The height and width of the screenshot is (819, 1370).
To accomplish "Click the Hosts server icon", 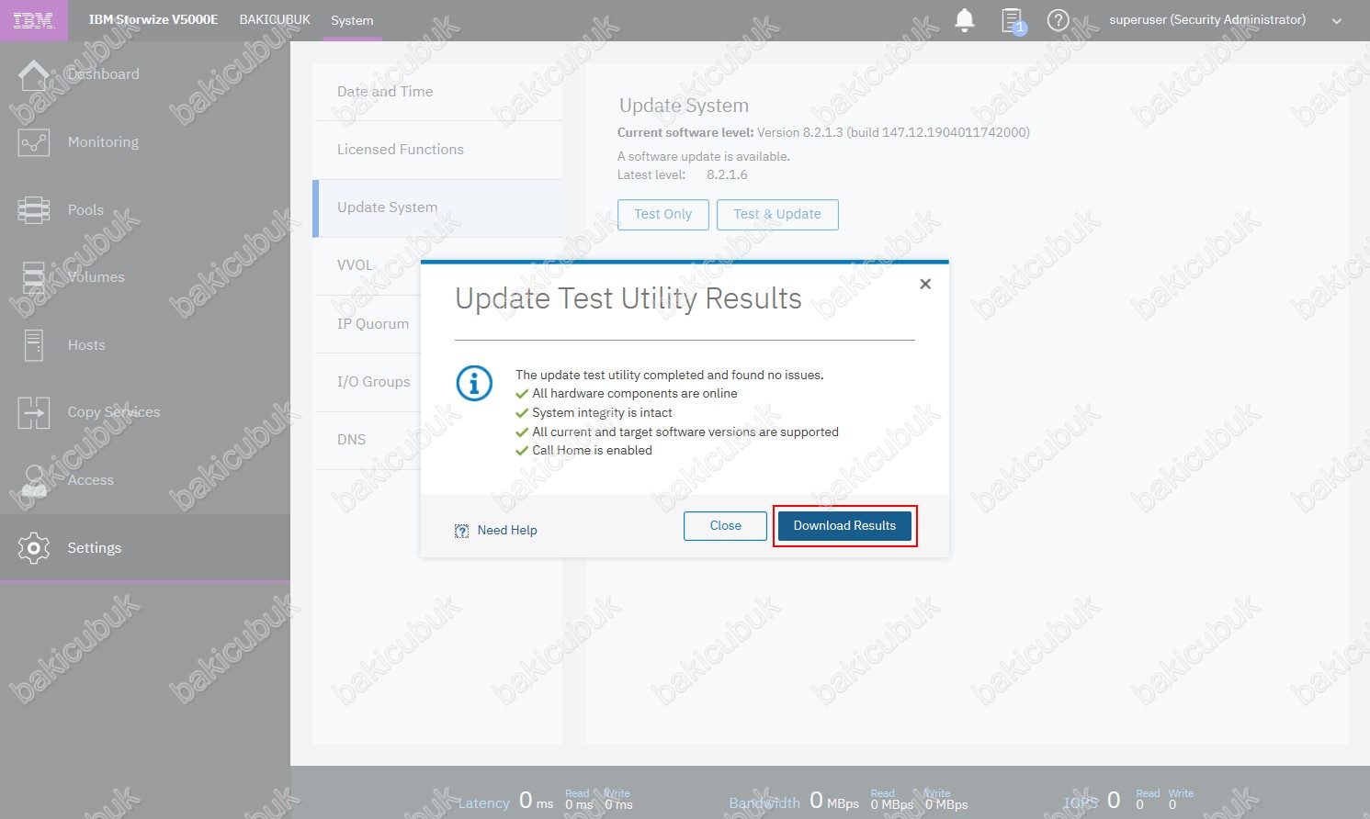I will click(x=34, y=345).
